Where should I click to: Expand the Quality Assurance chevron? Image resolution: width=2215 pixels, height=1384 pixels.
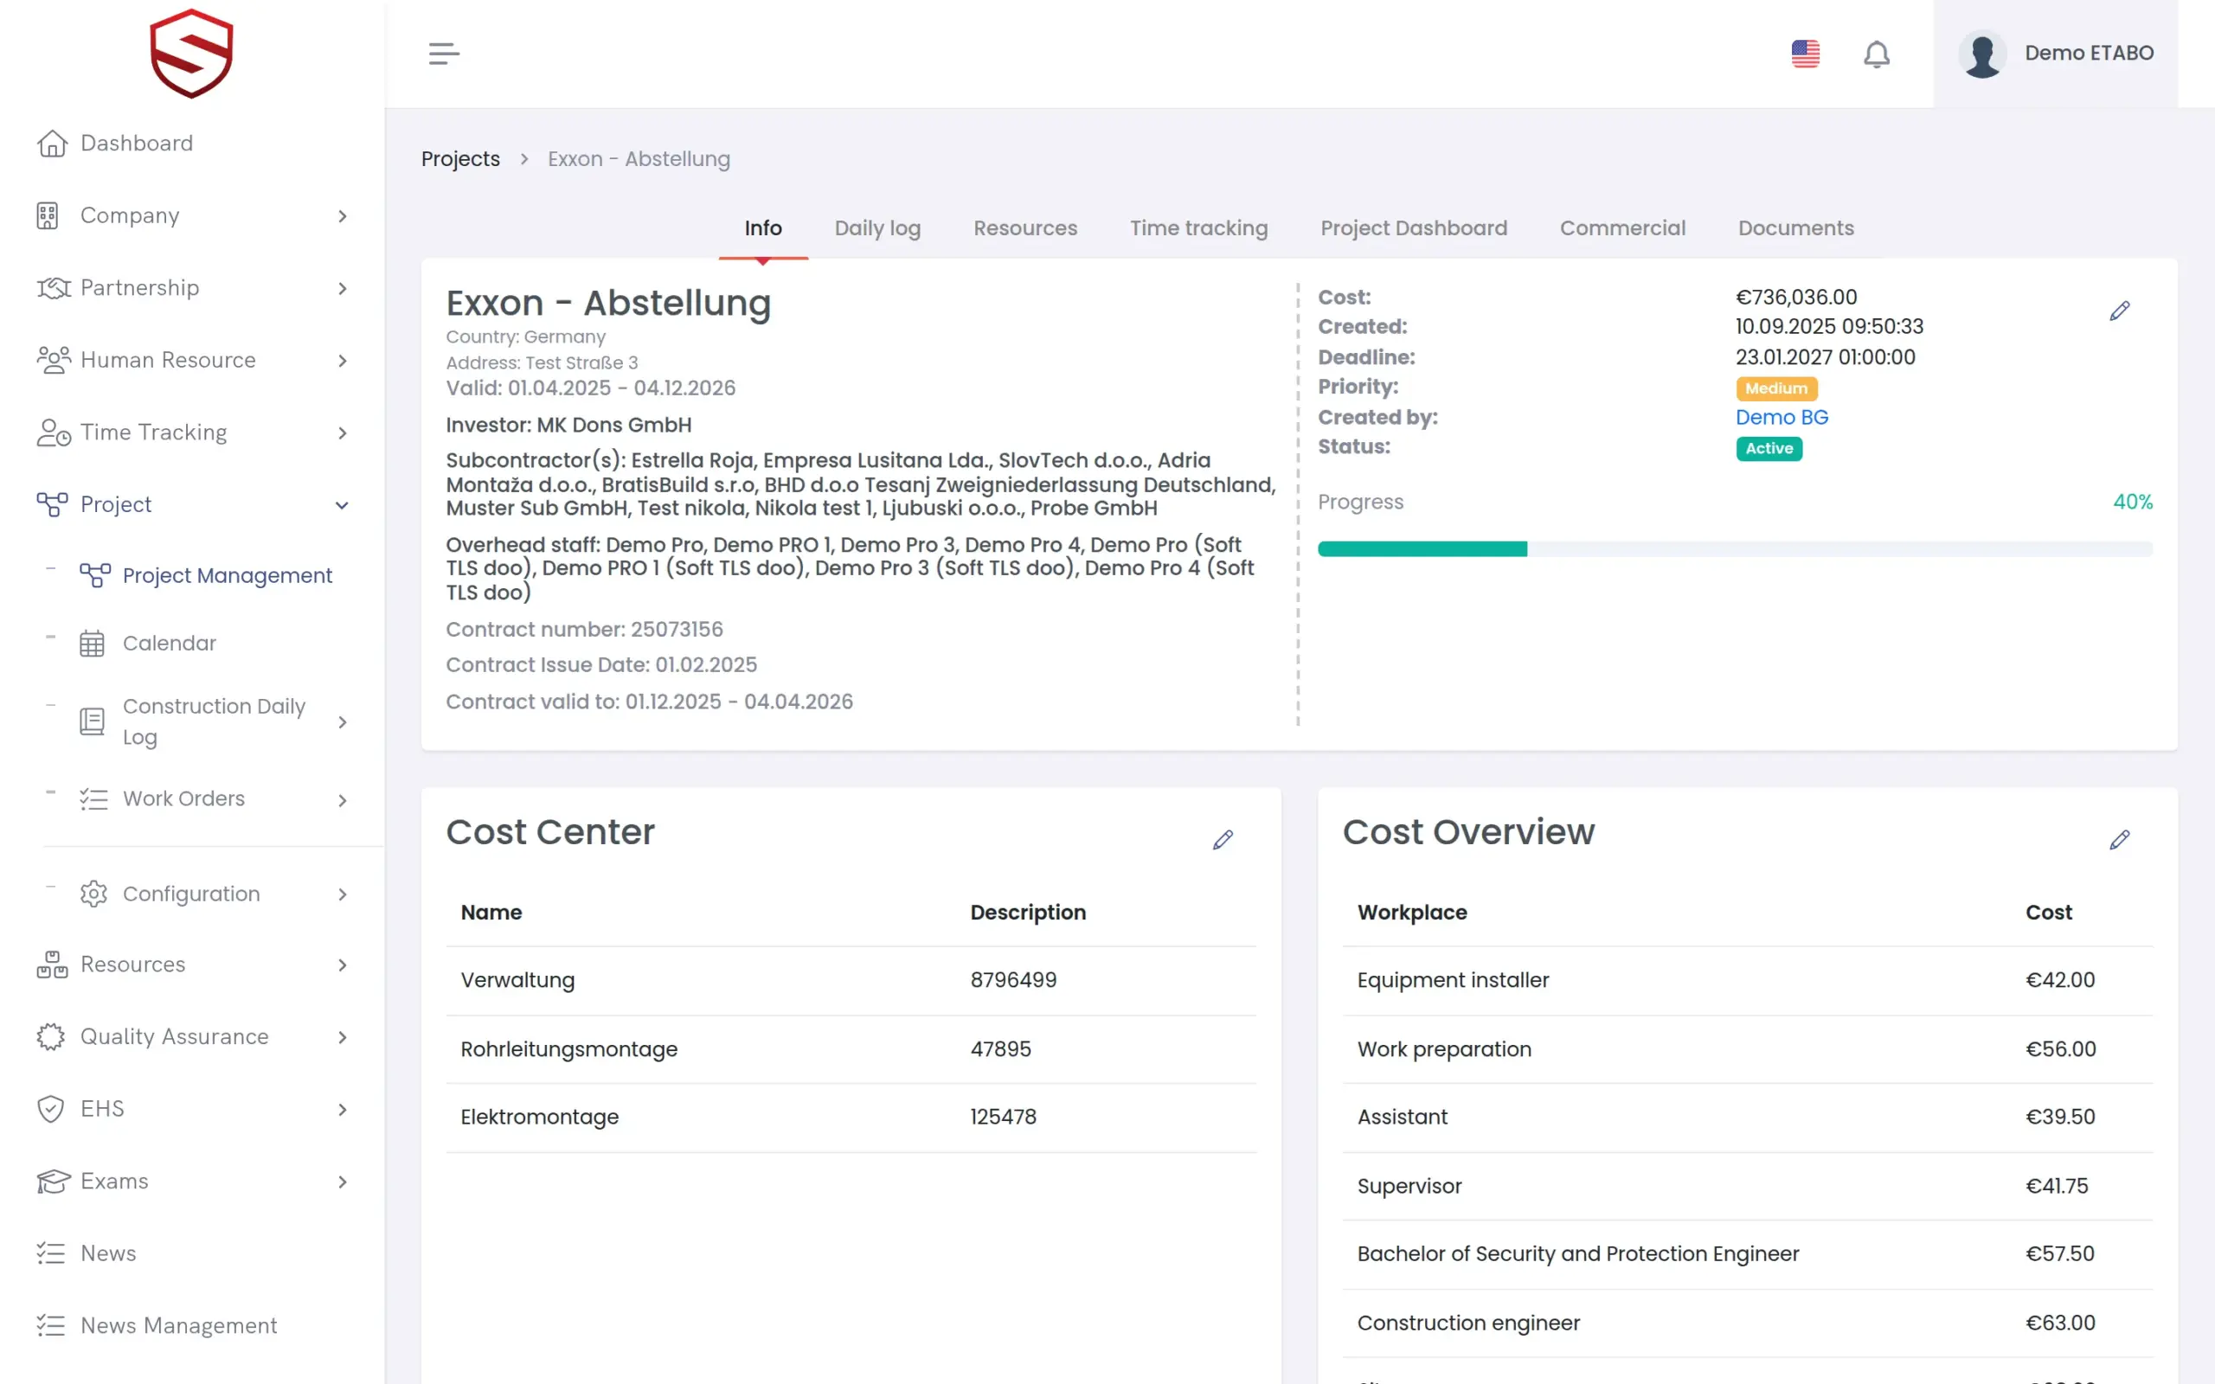[343, 1037]
